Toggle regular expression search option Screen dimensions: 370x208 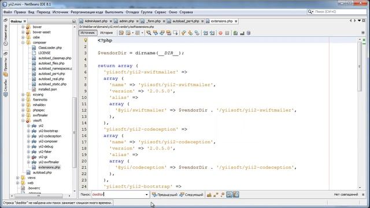click(x=222, y=195)
